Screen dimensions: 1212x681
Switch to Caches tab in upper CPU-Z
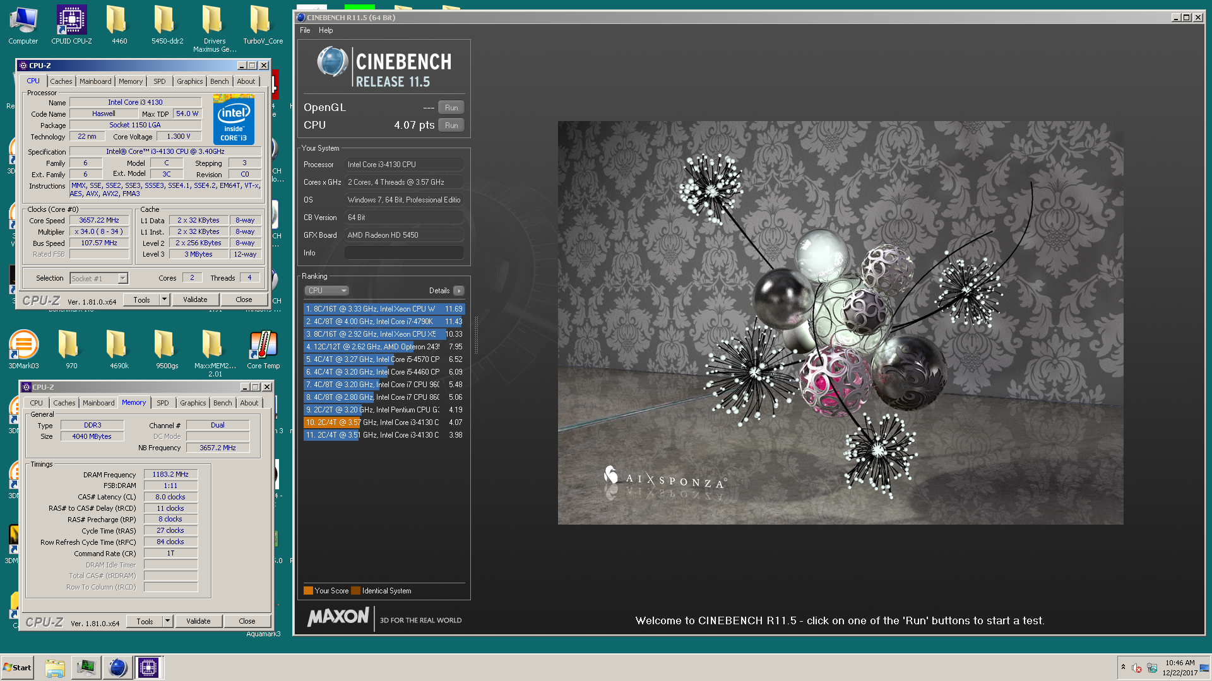61,81
